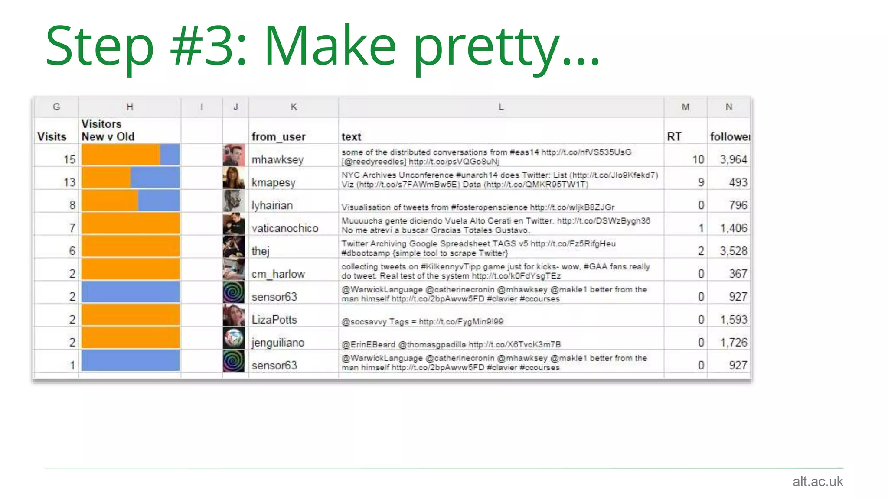Click cm_harlow's profile avatar thumbnail

234,270
